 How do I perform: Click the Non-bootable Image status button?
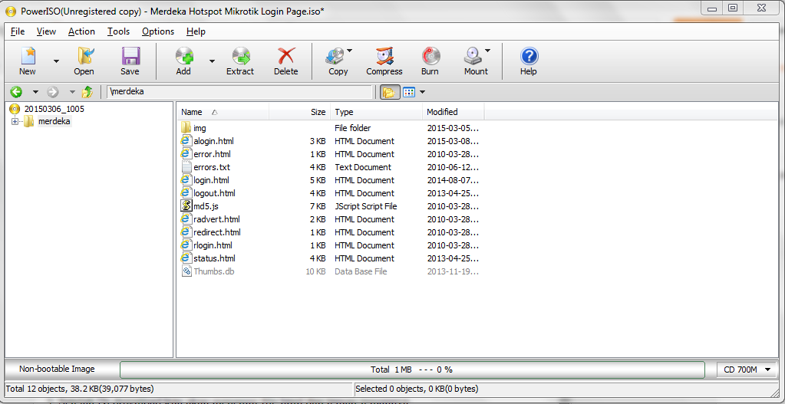[57, 369]
